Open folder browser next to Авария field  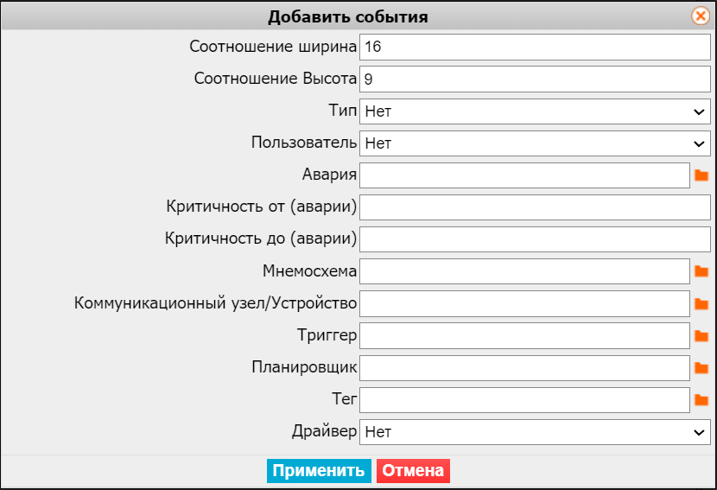click(x=701, y=175)
